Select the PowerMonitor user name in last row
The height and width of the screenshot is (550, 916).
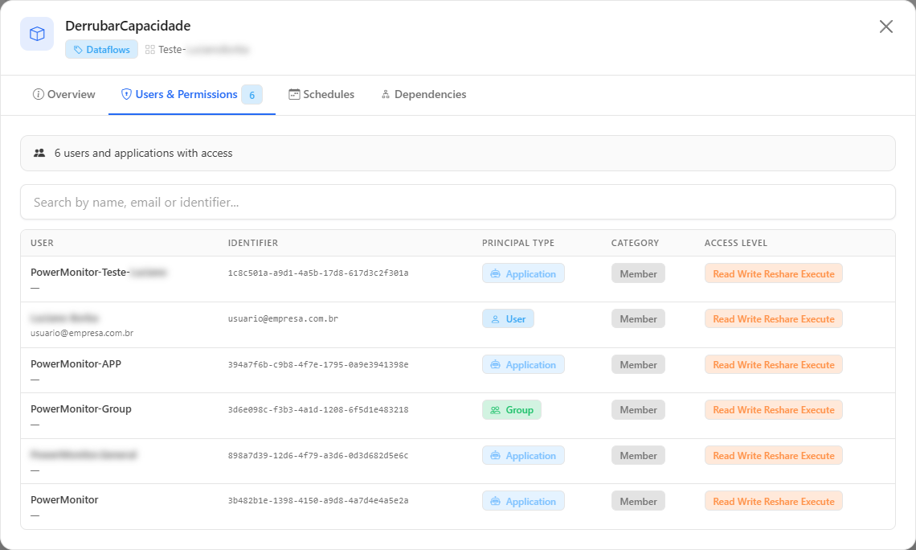pyautogui.click(x=64, y=499)
